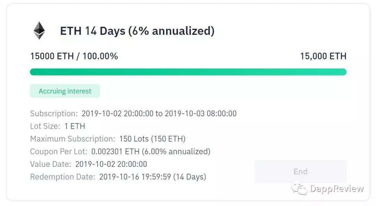Click the DappReview watermark text
The image size is (376, 206).
337,189
